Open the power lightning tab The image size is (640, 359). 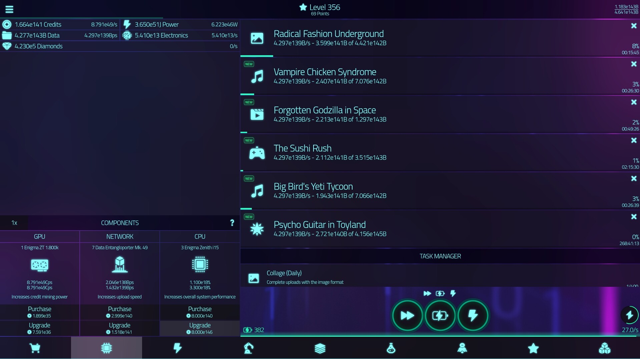coord(177,348)
